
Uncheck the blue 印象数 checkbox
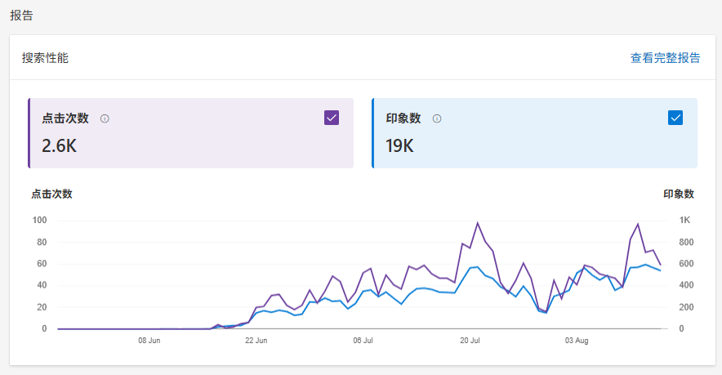click(675, 118)
